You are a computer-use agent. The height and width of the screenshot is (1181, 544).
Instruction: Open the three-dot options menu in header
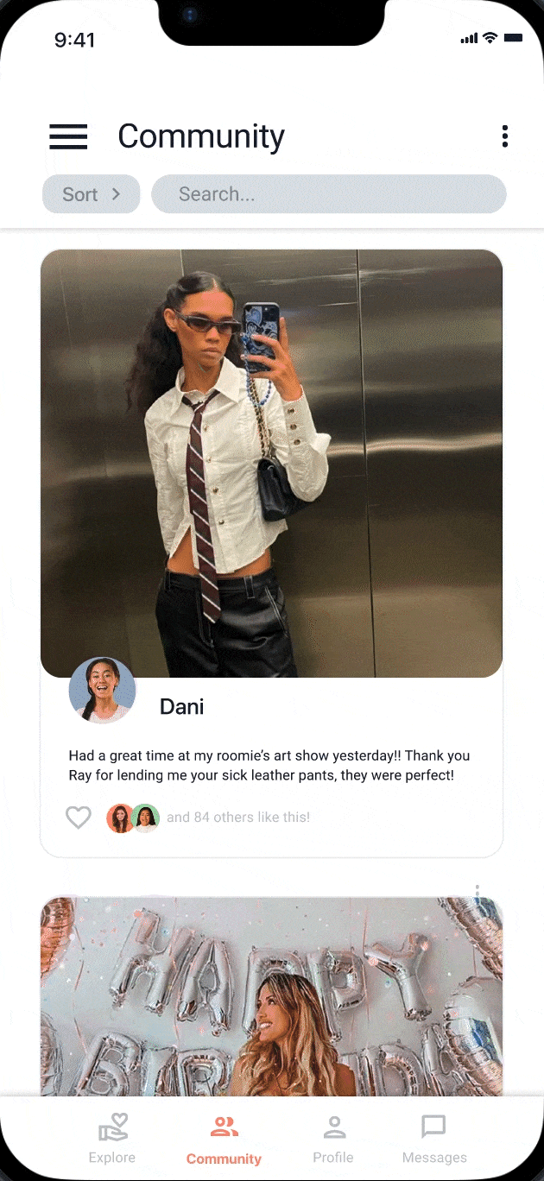[505, 136]
